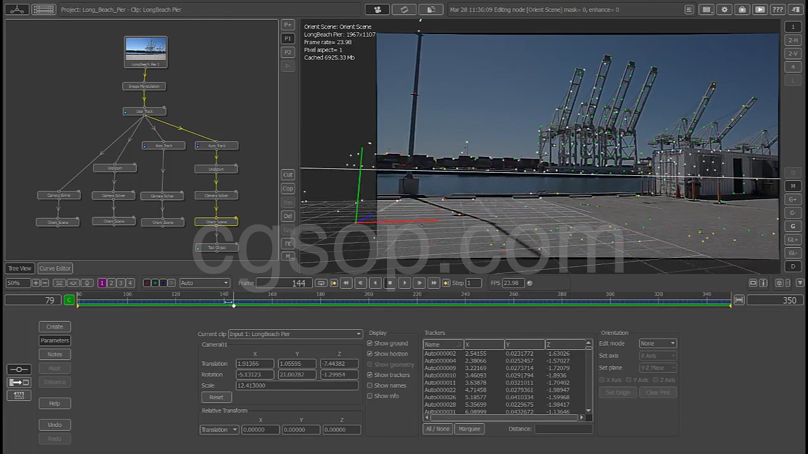The width and height of the screenshot is (808, 454).
Task: Enable the Show names checkbox
Action: pyautogui.click(x=370, y=385)
